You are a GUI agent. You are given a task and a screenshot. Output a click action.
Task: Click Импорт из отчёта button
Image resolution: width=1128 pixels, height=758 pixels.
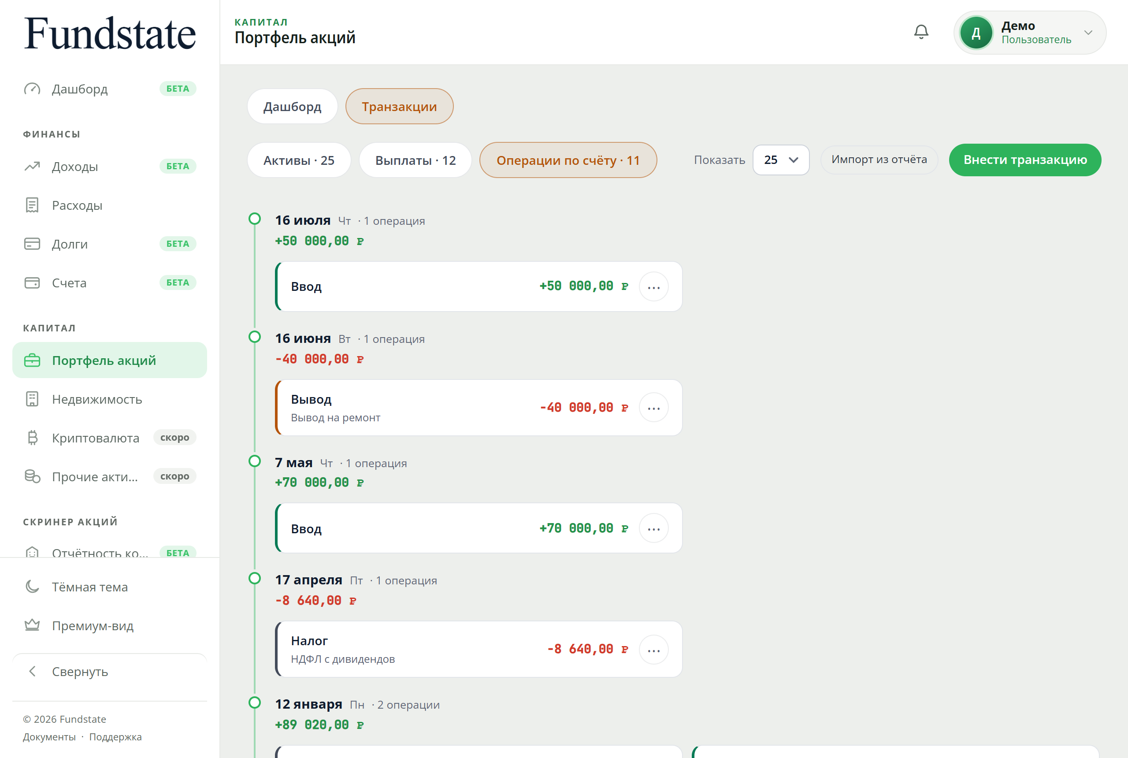879,160
